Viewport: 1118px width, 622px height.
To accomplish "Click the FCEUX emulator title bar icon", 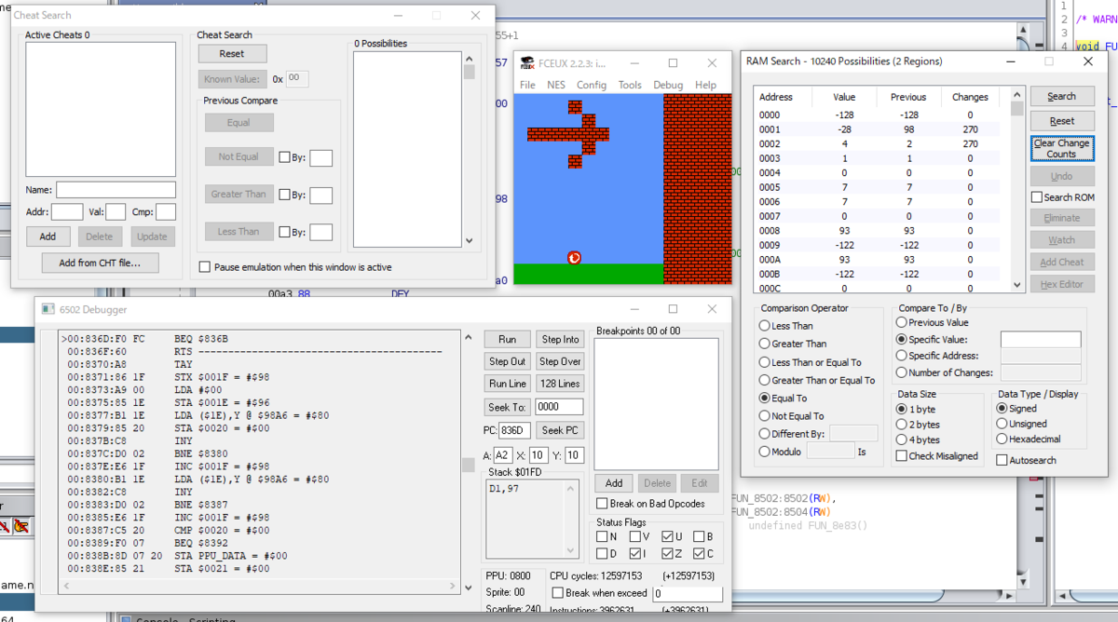I will click(x=527, y=62).
